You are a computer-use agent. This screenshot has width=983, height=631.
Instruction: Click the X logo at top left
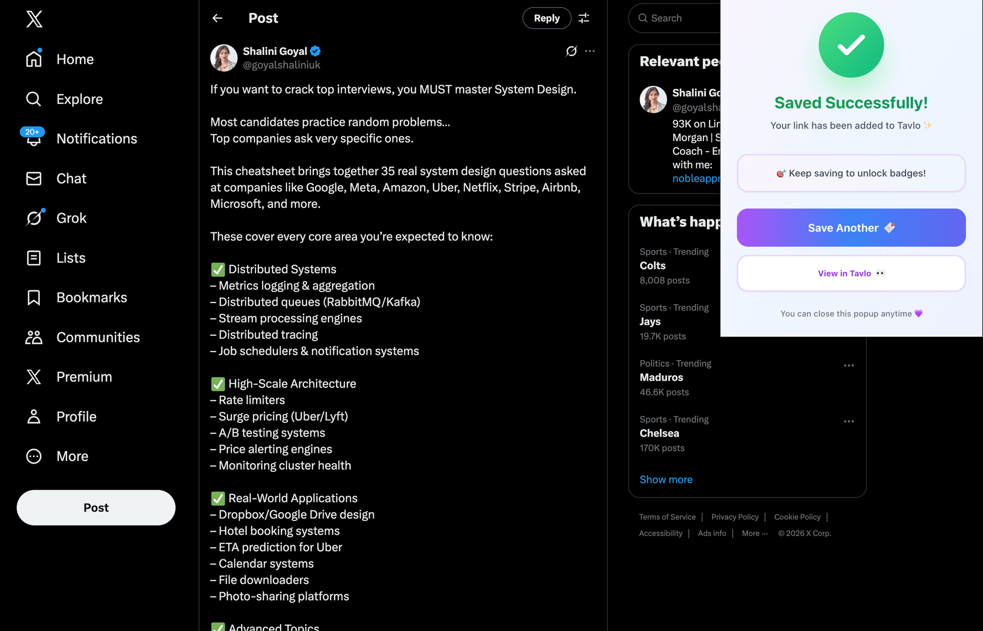pyautogui.click(x=34, y=19)
